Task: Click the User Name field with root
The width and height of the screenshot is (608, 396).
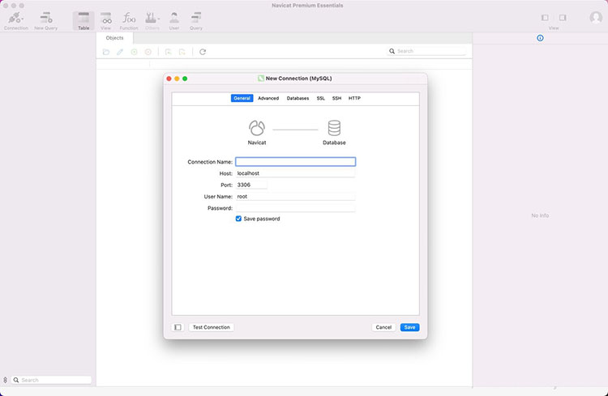Action: [295, 197]
